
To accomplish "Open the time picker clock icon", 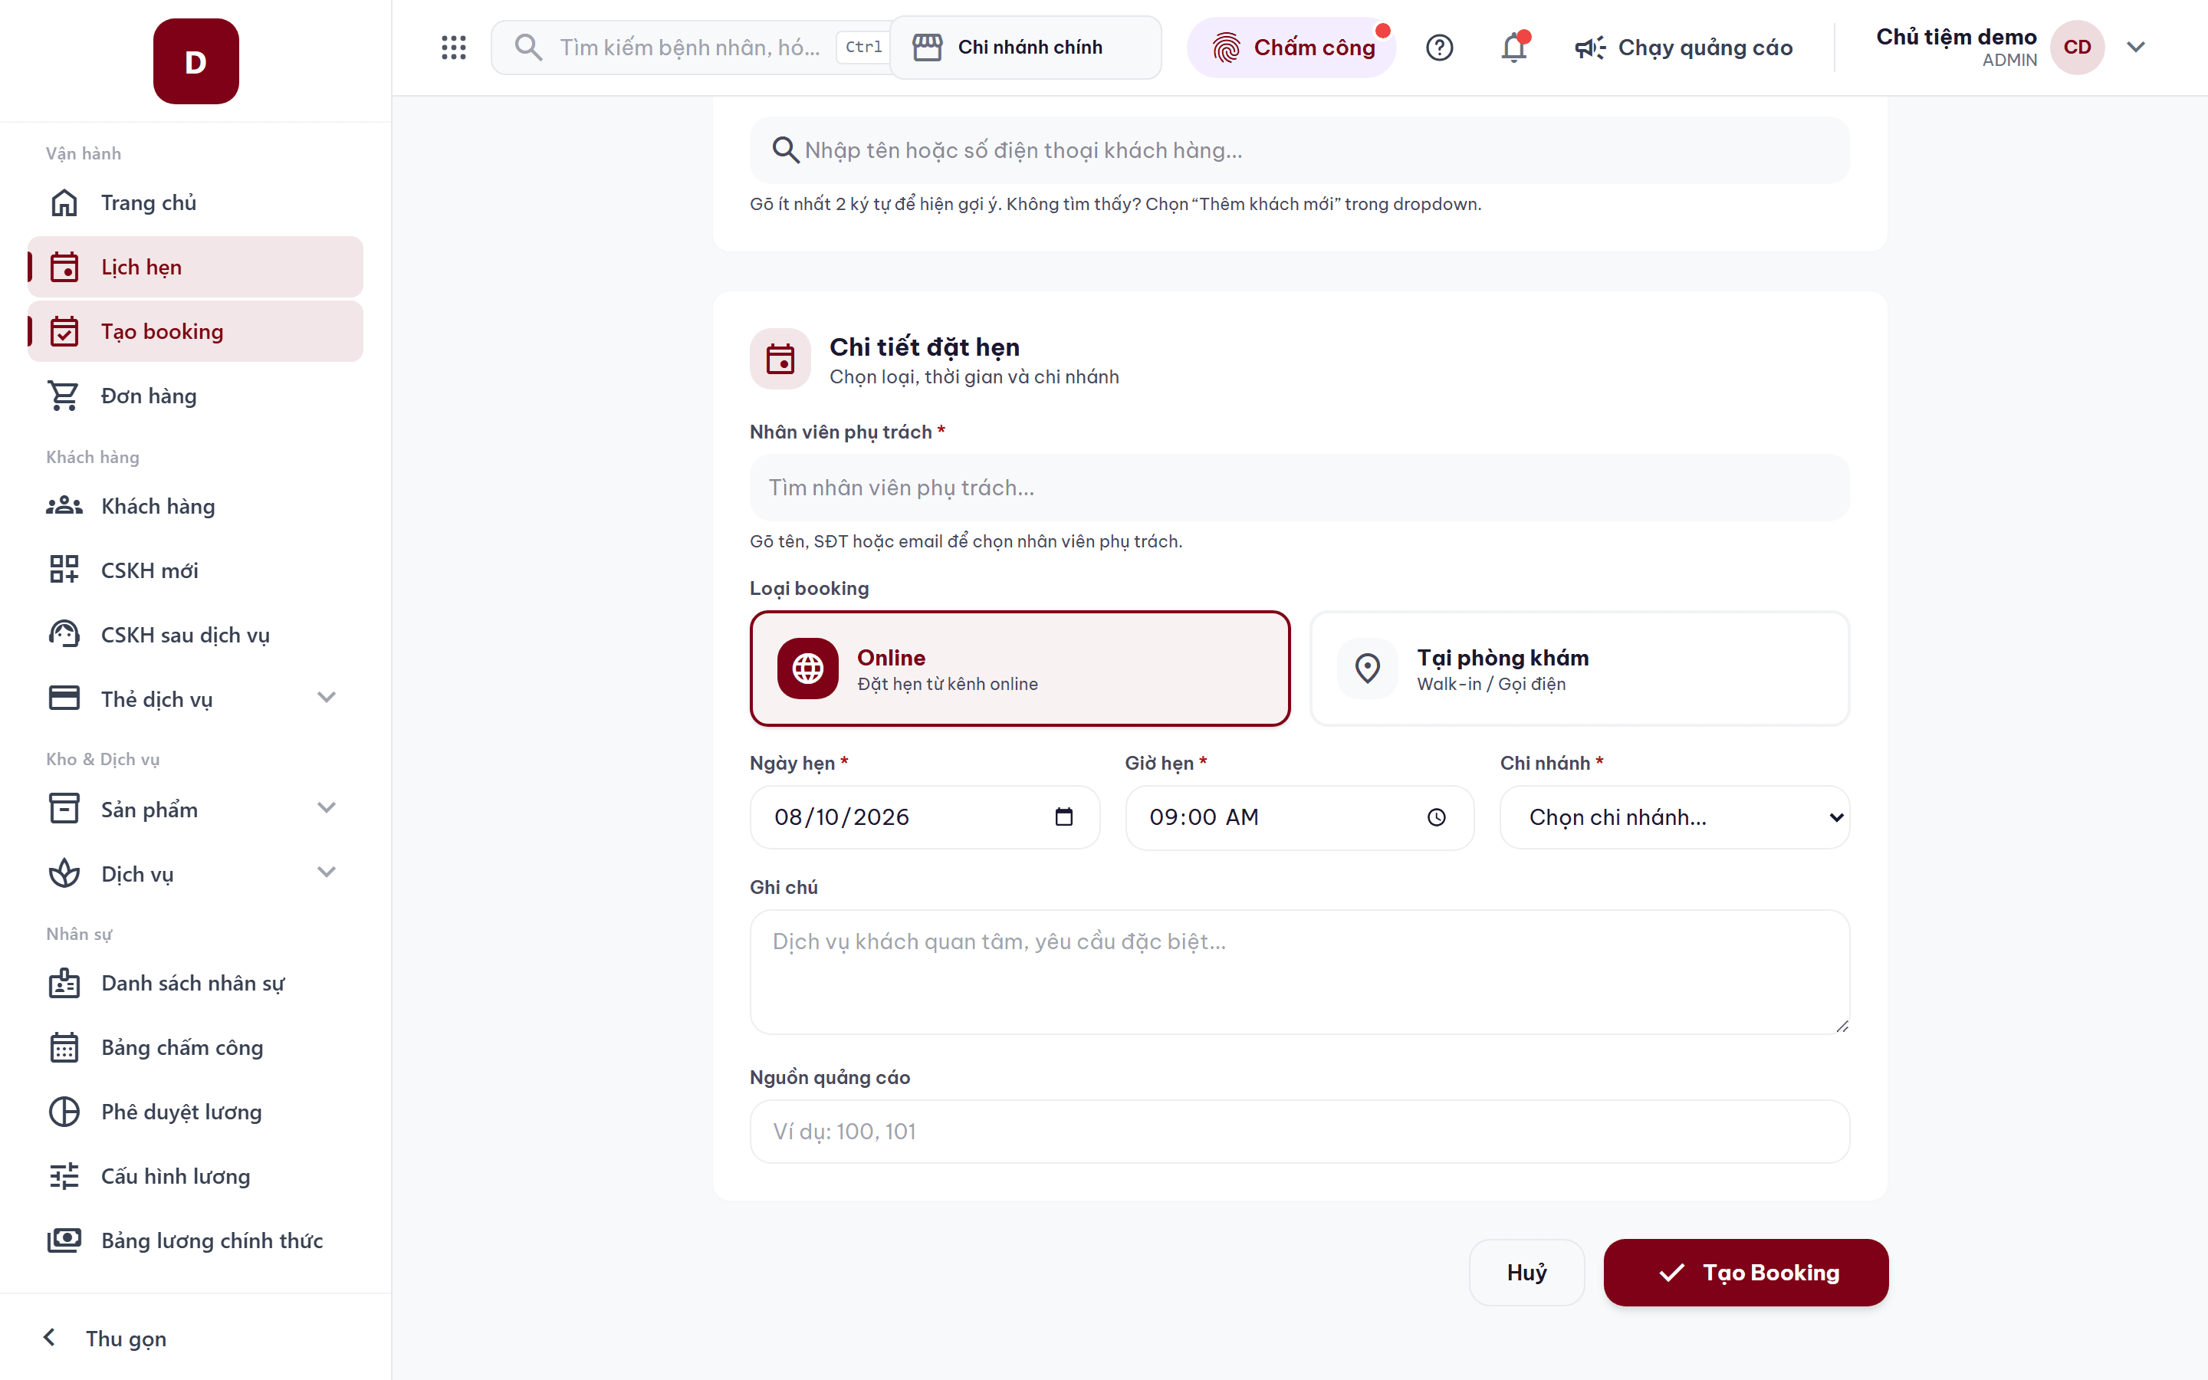I will point(1437,818).
